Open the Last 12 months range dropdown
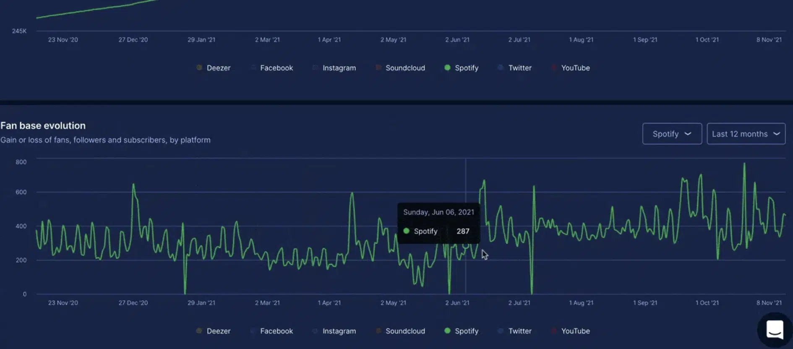793x349 pixels. tap(746, 134)
